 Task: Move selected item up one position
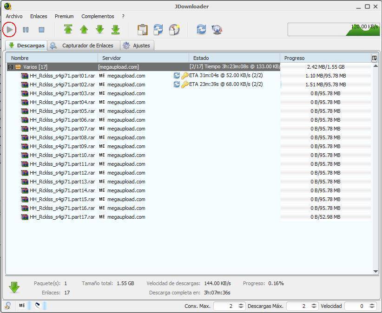pyautogui.click(x=84, y=29)
